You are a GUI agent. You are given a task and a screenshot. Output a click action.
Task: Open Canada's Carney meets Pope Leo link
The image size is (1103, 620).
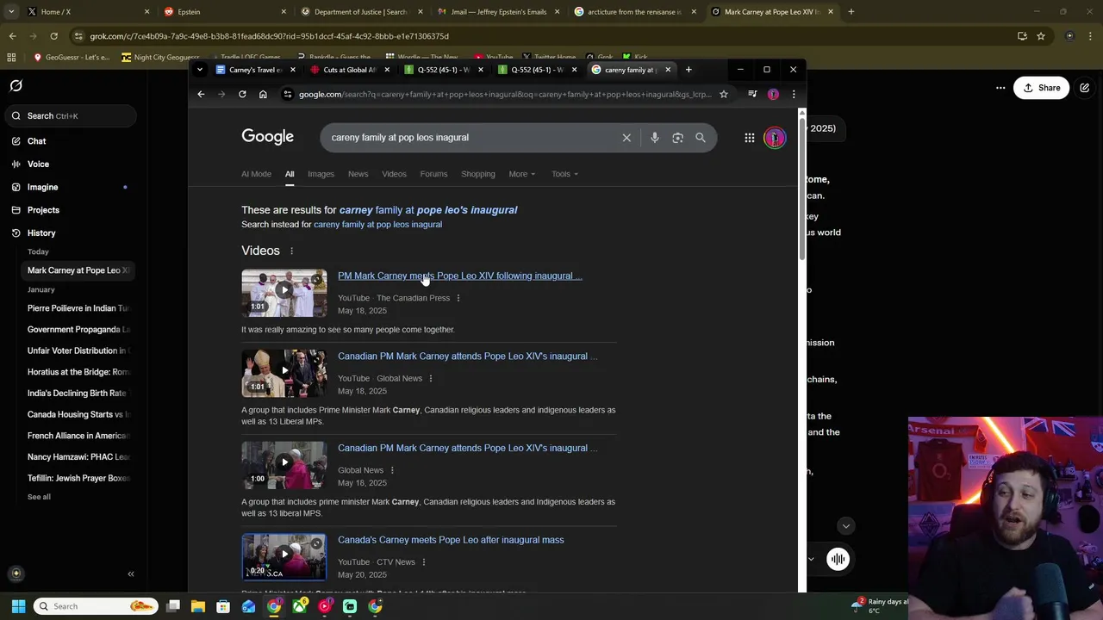pyautogui.click(x=451, y=540)
